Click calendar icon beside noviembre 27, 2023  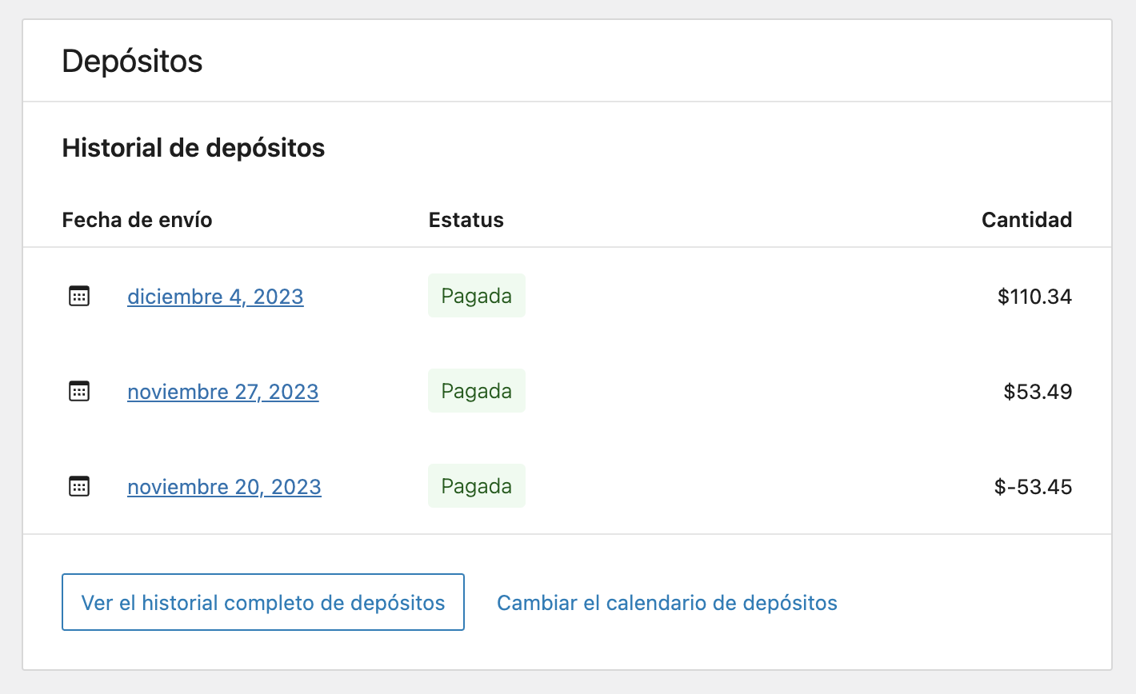click(79, 391)
